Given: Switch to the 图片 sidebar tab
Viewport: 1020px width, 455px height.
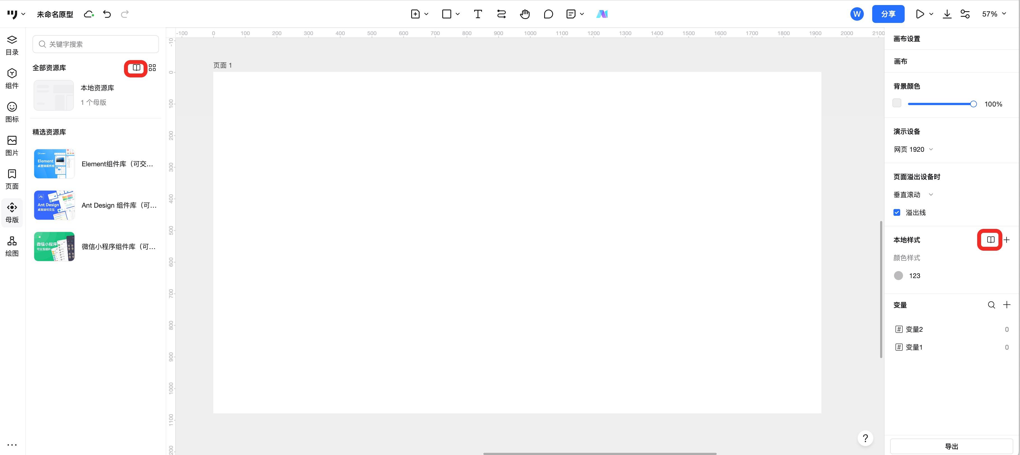Looking at the screenshot, I should click(x=12, y=146).
